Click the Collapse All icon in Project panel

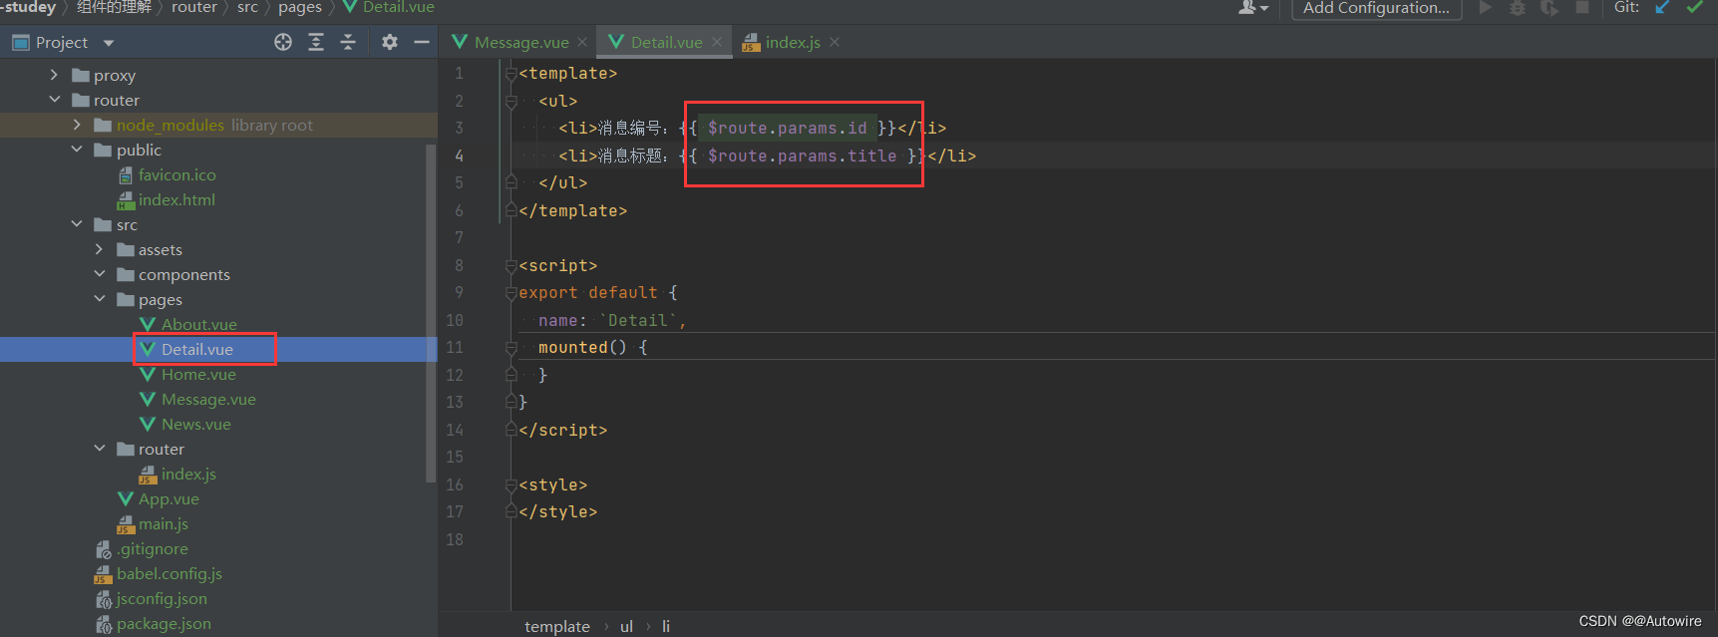348,42
